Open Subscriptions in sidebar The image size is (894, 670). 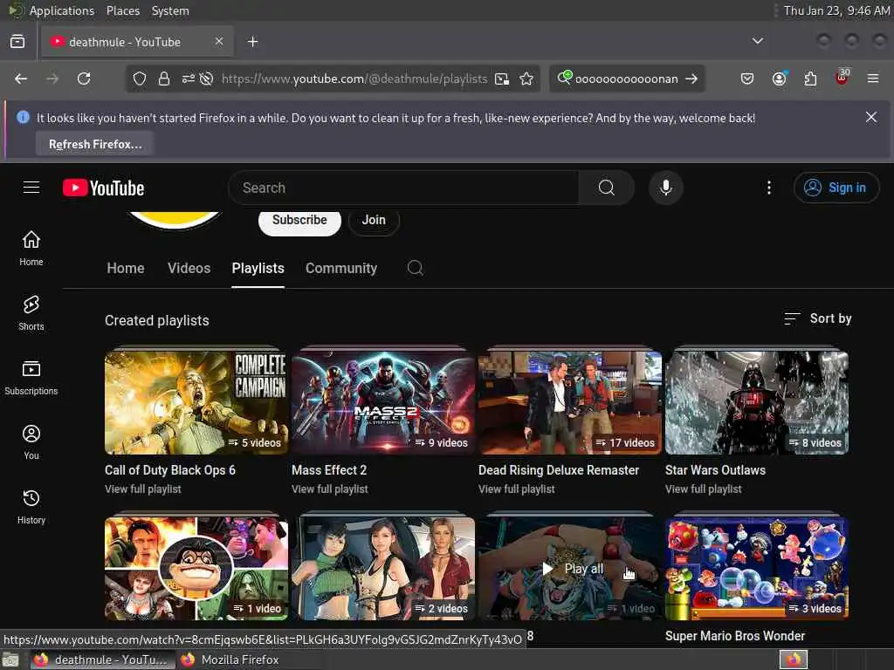(x=31, y=377)
